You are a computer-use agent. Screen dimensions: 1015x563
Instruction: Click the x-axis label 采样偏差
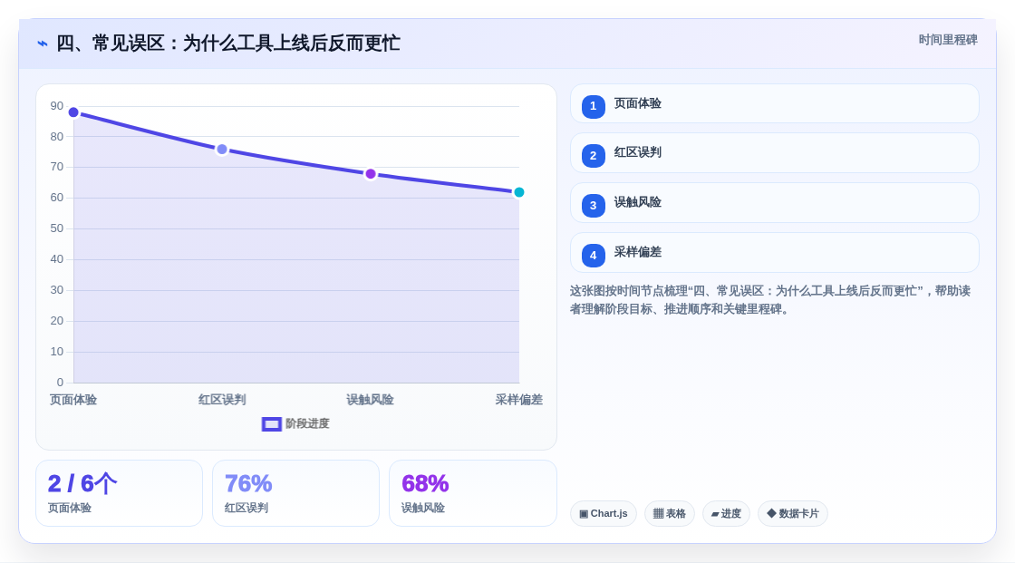519,400
